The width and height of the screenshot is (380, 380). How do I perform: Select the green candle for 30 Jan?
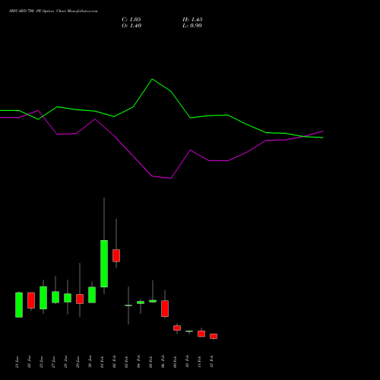pyautogui.click(x=92, y=295)
